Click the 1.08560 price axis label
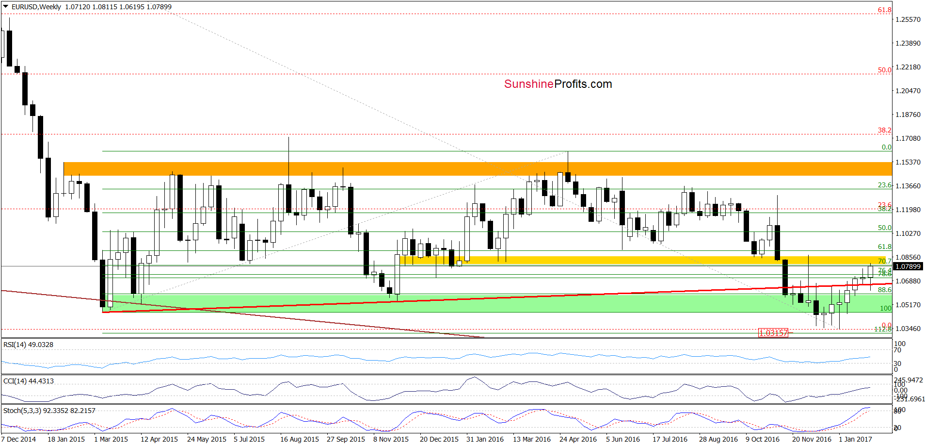 point(908,257)
